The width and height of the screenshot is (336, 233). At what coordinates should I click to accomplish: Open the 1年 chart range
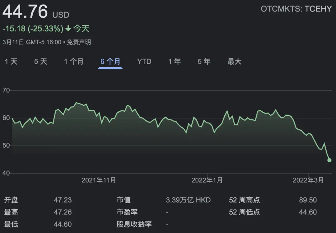pos(175,62)
